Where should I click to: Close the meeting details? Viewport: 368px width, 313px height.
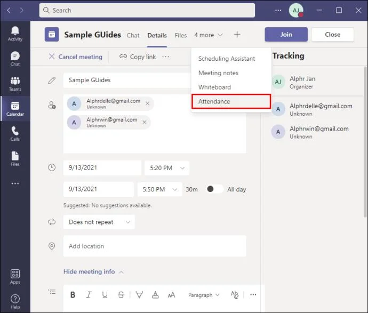[333, 35]
